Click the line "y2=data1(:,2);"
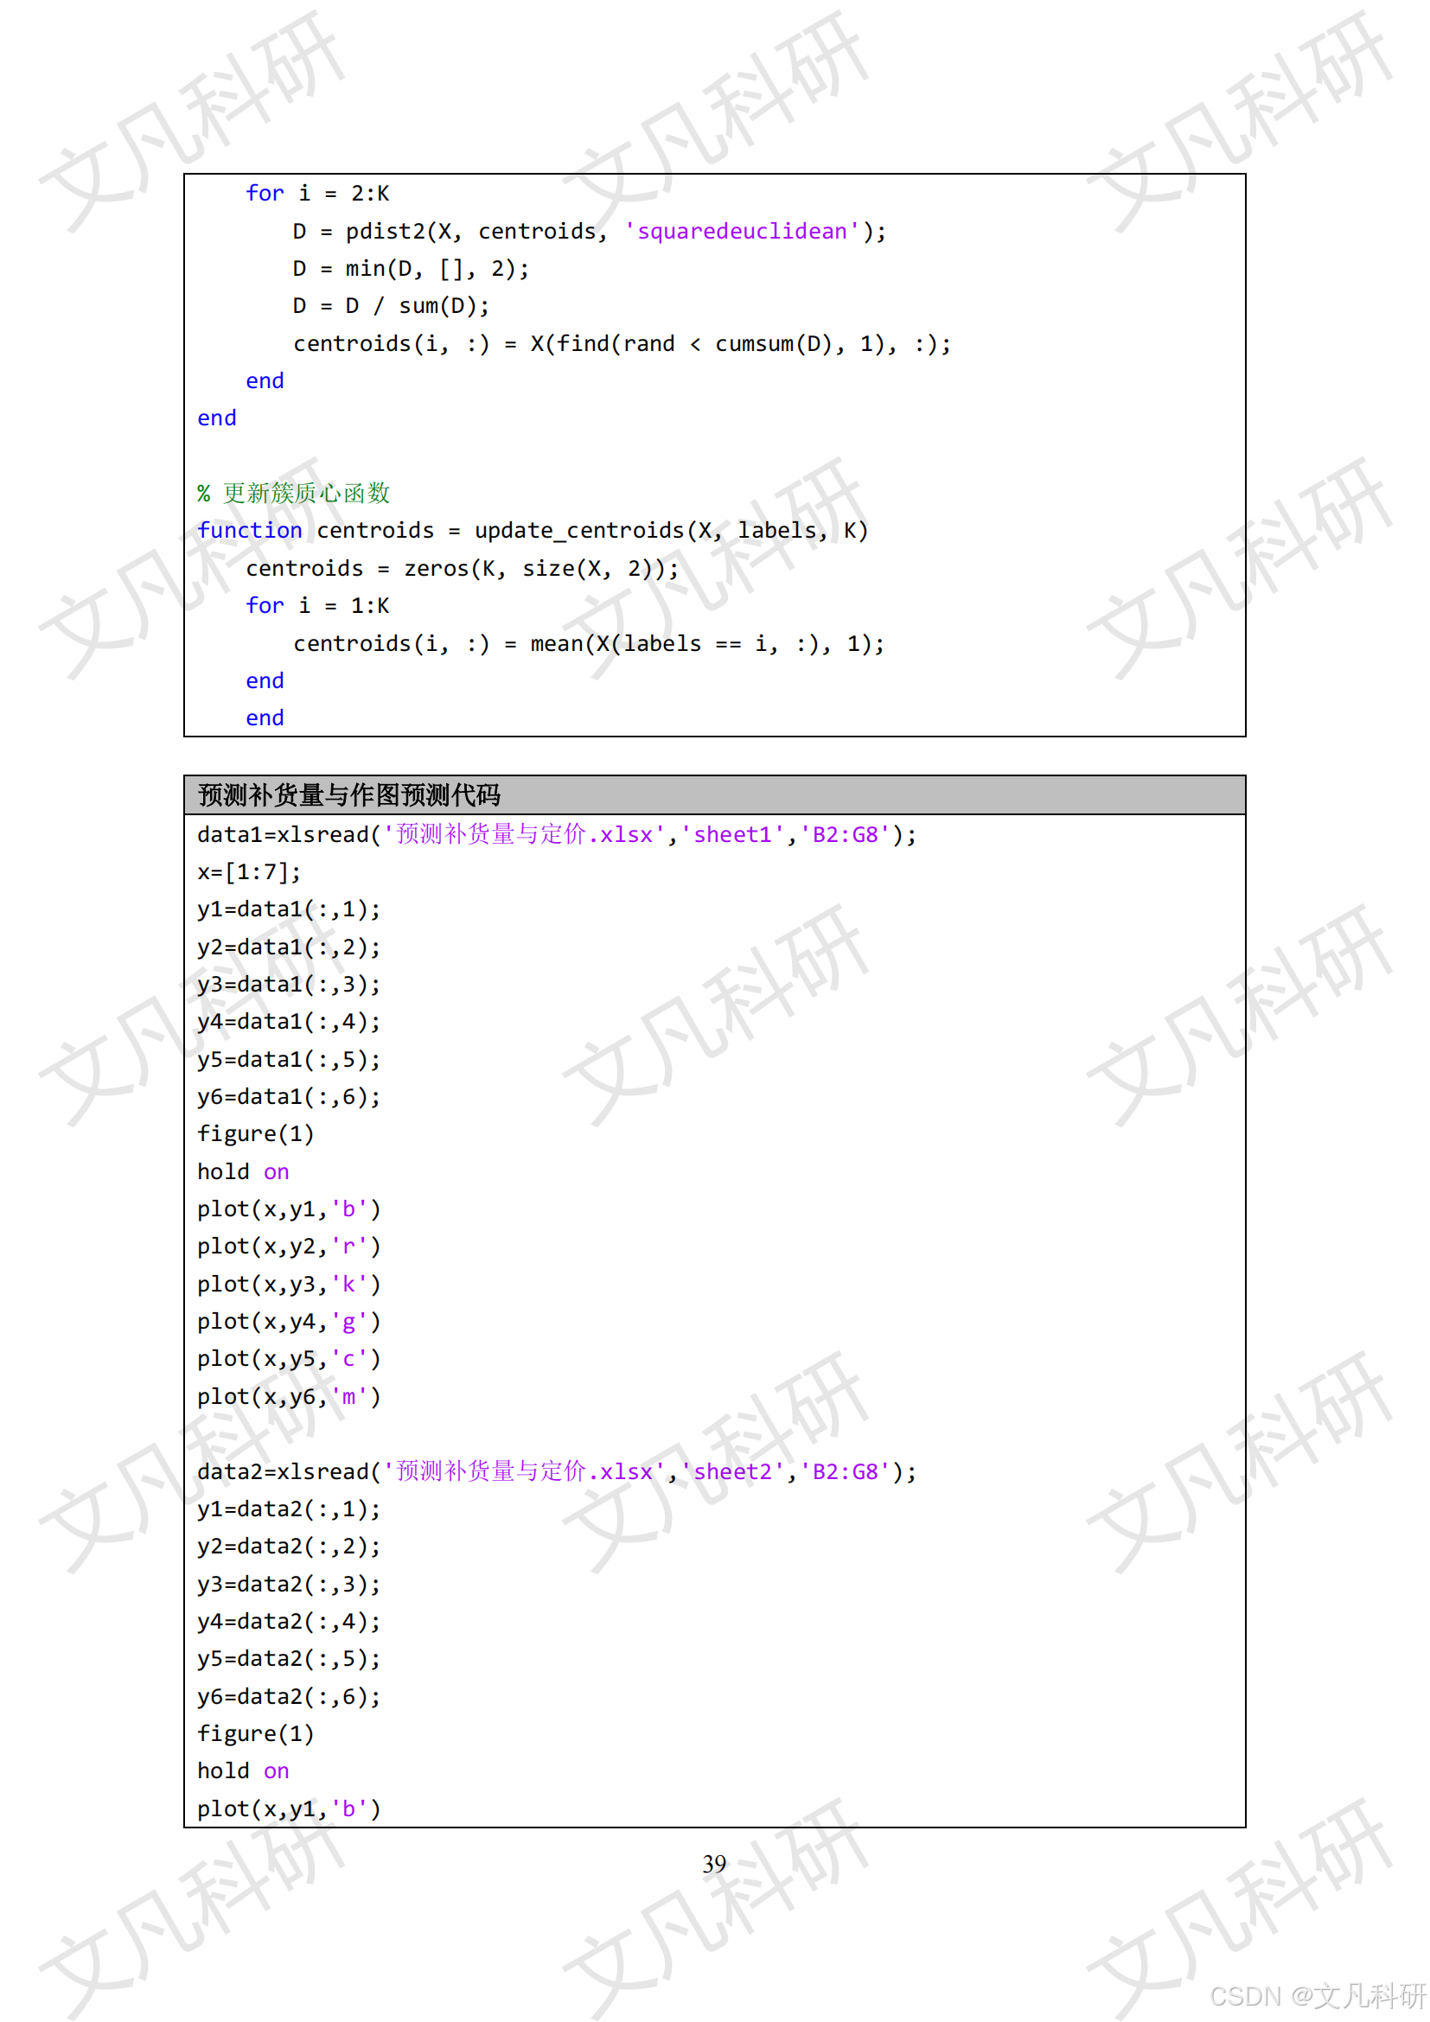1430x2022 pixels. pos(289,947)
